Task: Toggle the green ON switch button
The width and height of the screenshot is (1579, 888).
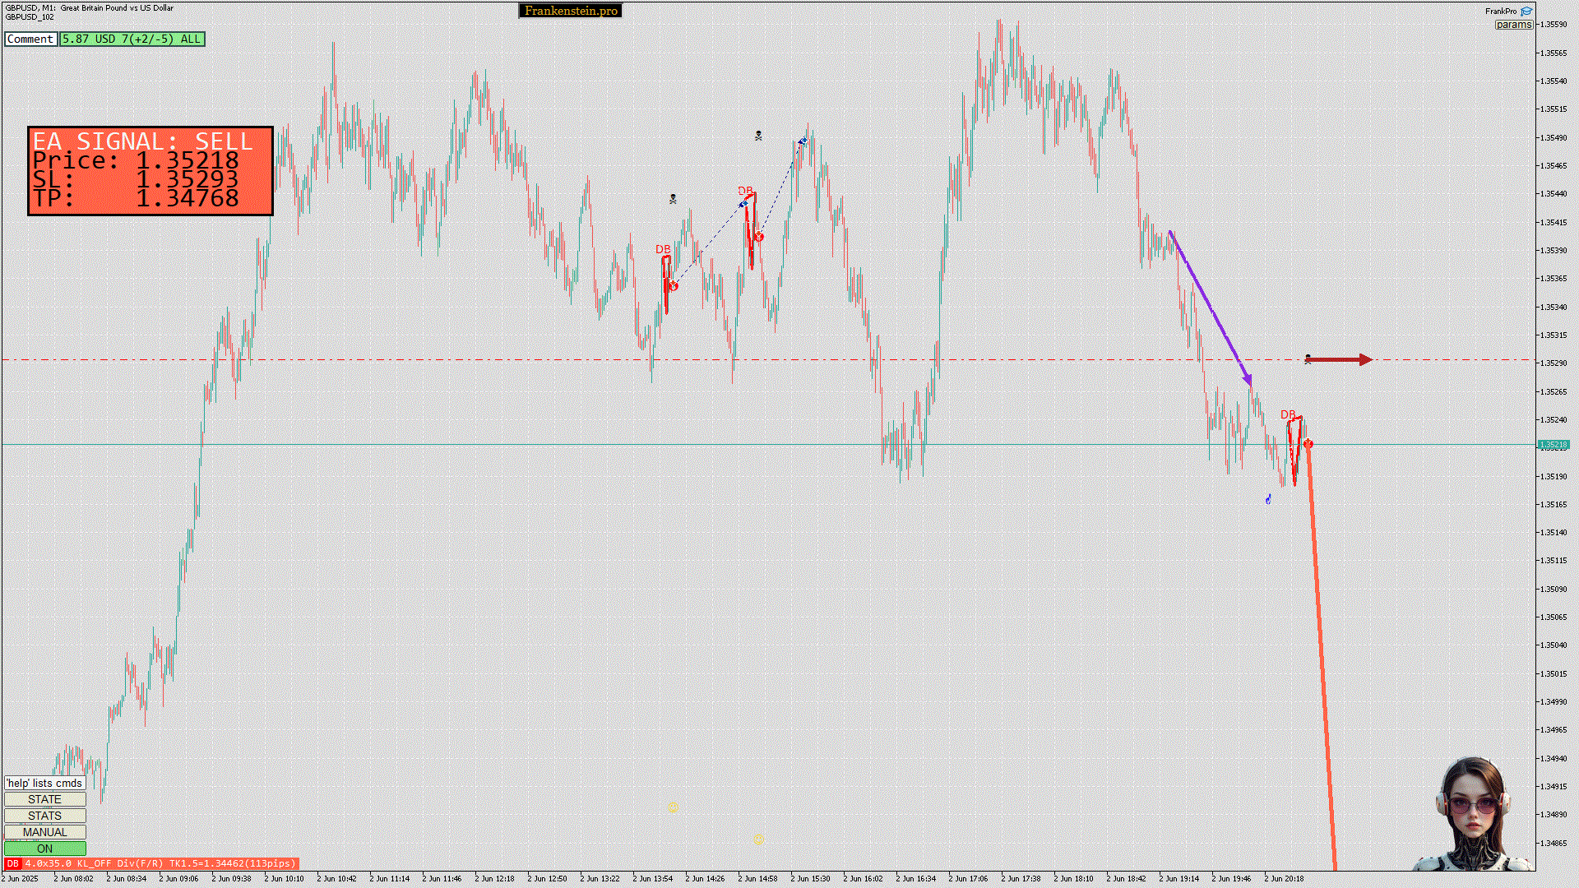Action: [x=44, y=849]
